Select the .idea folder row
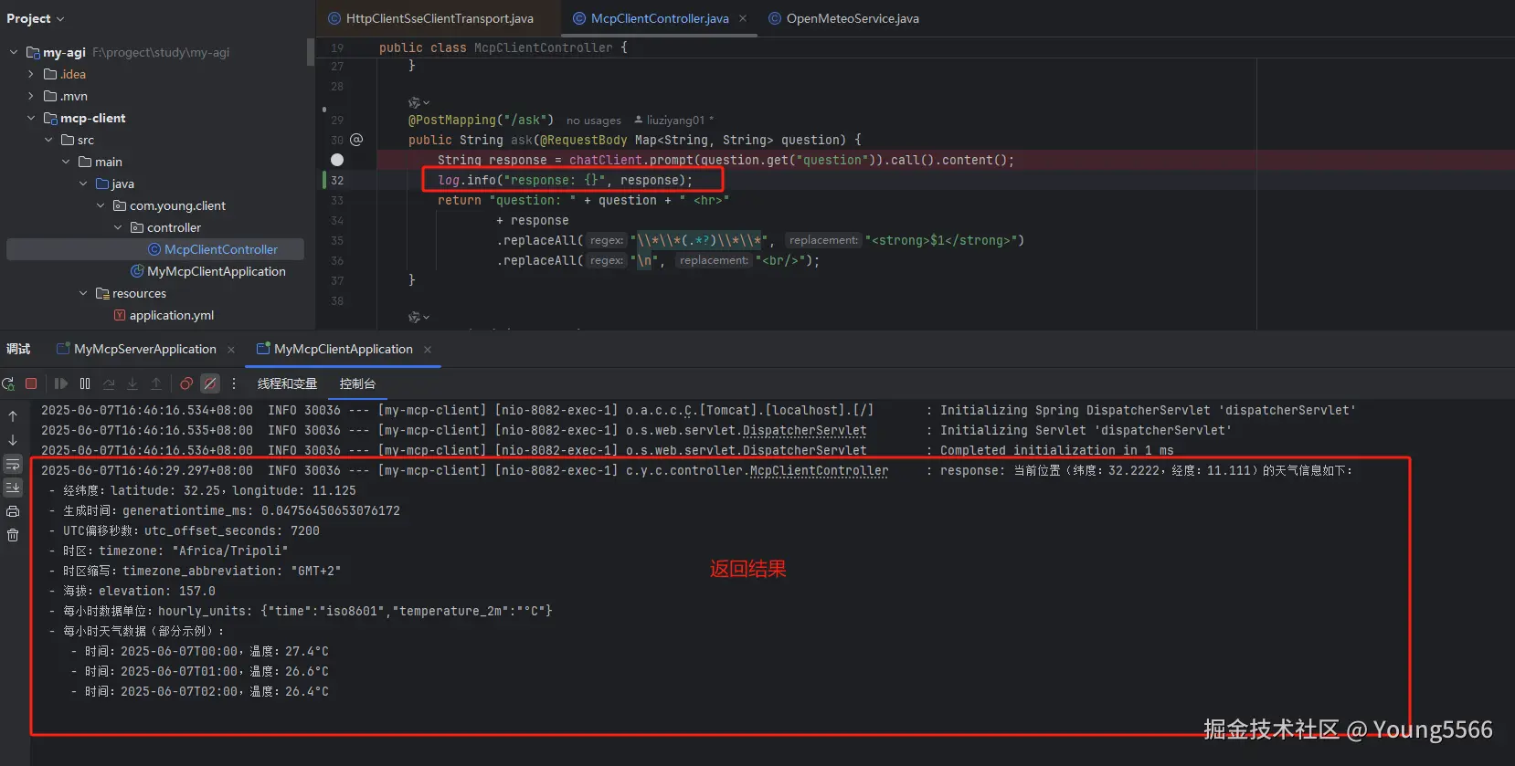 [155, 74]
